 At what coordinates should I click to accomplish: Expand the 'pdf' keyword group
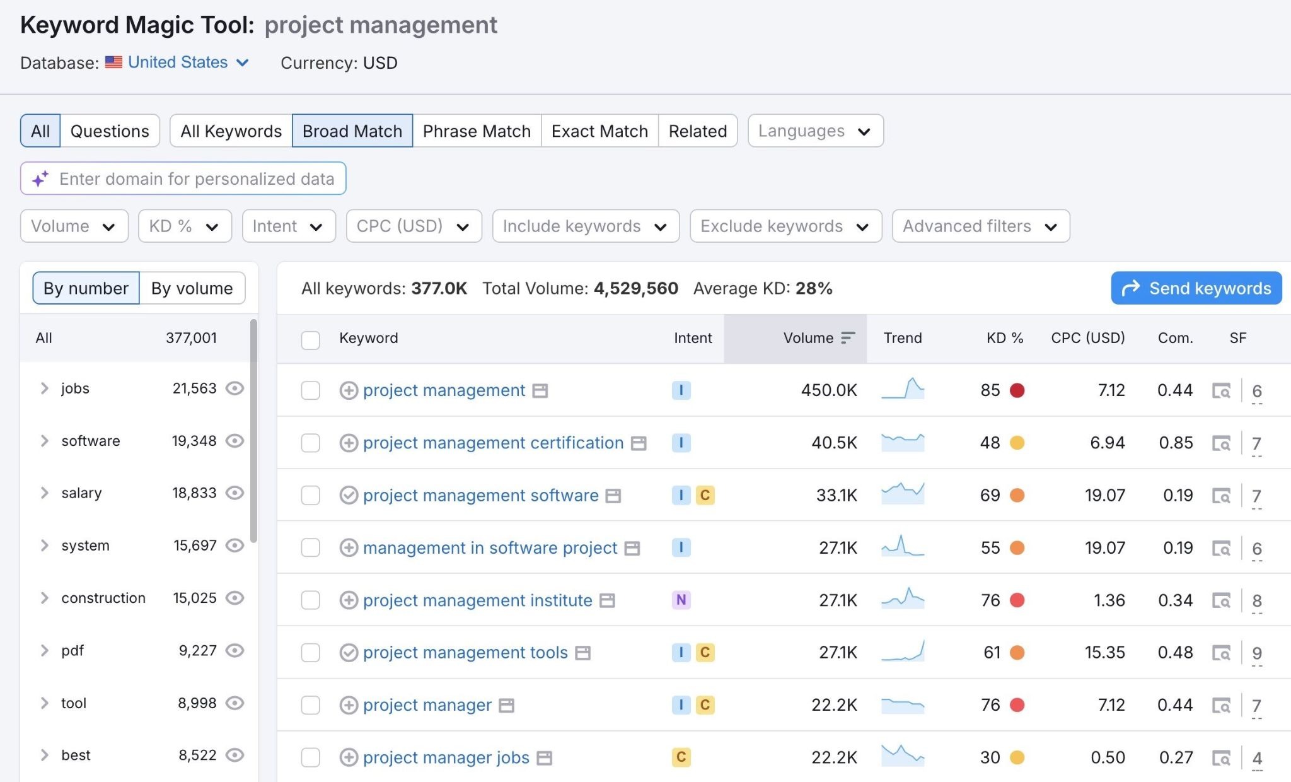[44, 650]
